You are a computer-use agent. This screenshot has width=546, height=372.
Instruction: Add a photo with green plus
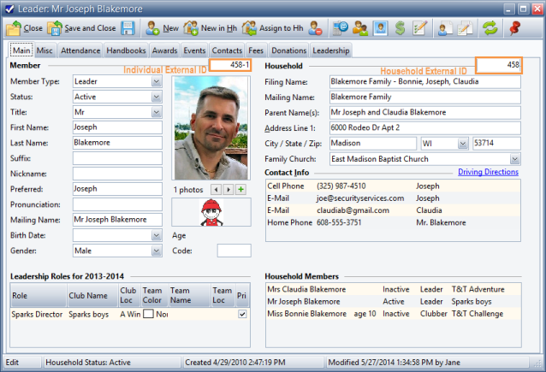point(240,189)
